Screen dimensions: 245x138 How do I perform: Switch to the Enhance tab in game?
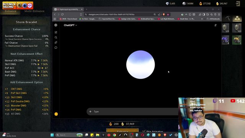click(x=10, y=11)
